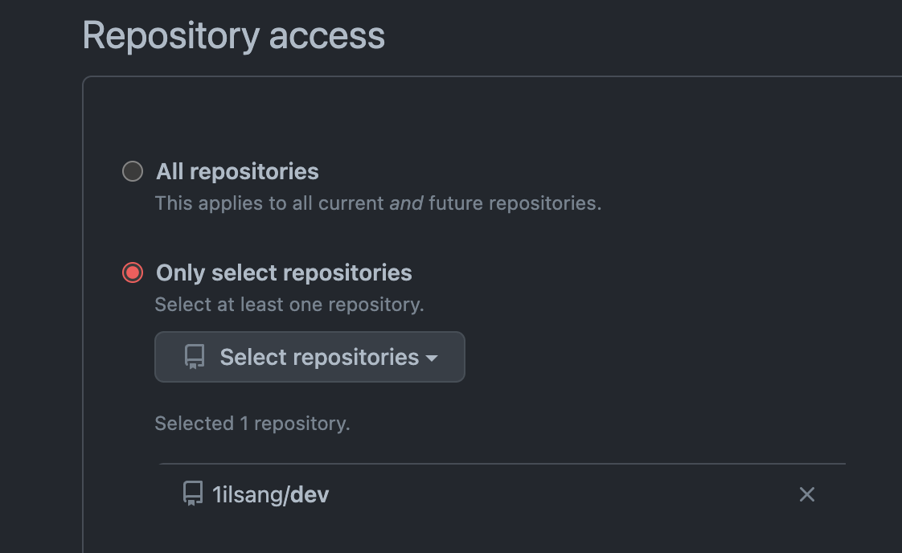Click the "1ilsang" owner part of repository name
Screen dimensions: 902x553
(248, 495)
